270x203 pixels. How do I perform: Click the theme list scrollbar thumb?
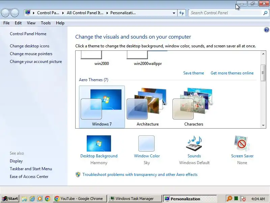263,73
